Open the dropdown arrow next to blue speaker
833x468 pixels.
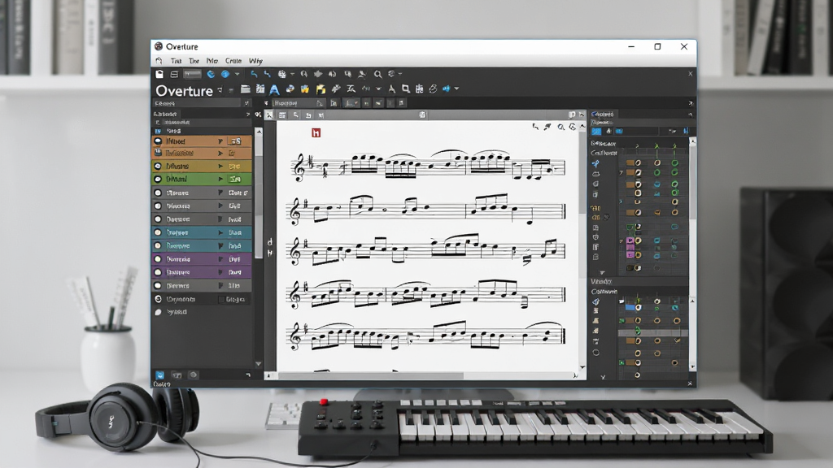click(x=456, y=89)
